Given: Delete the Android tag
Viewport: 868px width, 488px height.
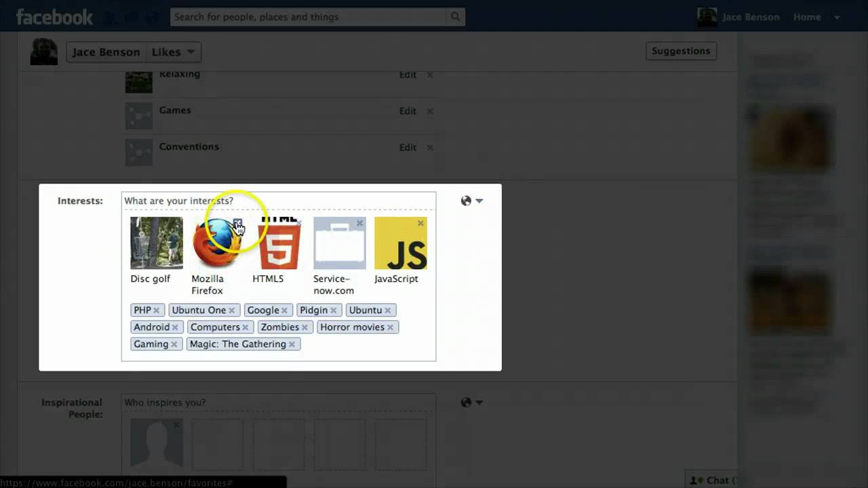Looking at the screenshot, I should tap(174, 327).
